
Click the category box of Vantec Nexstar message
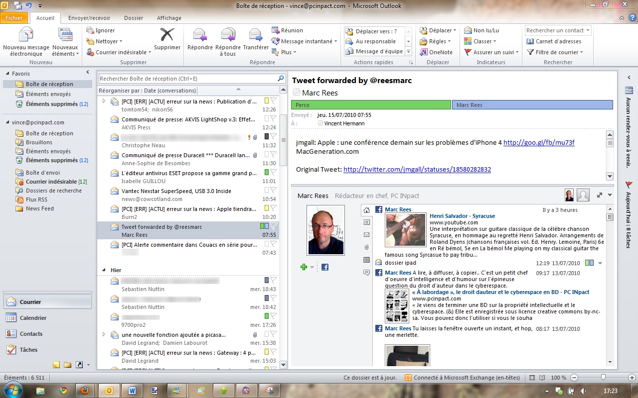pos(267,190)
